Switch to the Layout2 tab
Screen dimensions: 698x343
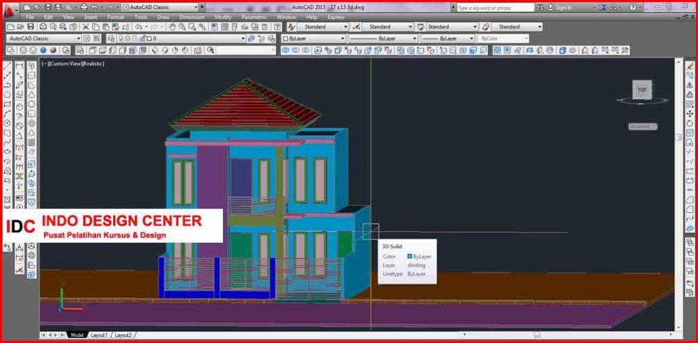pyautogui.click(x=123, y=335)
